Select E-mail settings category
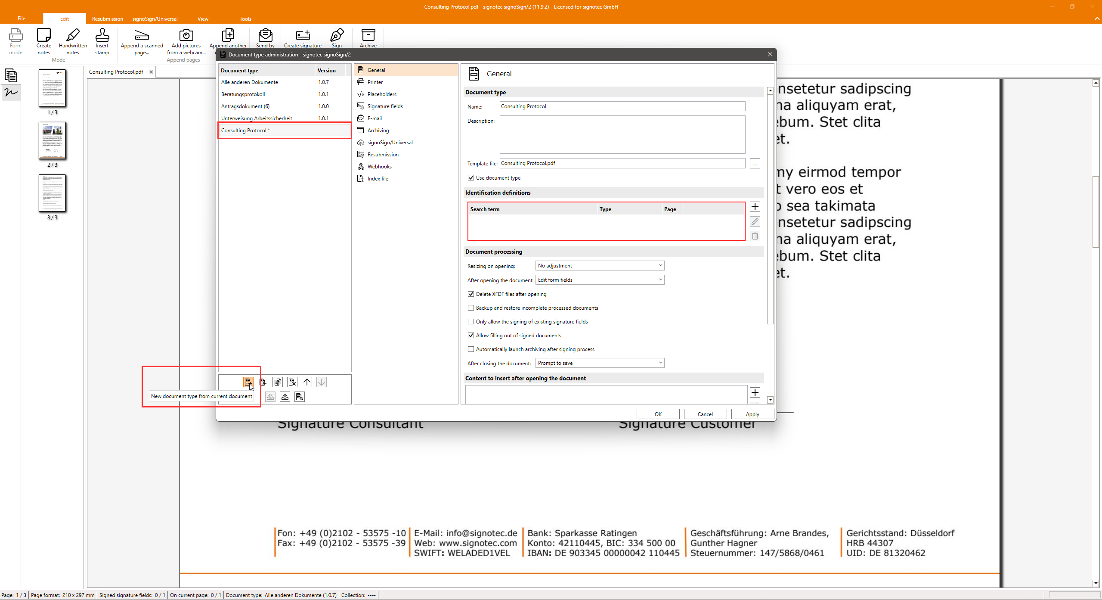Screen dimensions: 1102x600 (406, 118)
